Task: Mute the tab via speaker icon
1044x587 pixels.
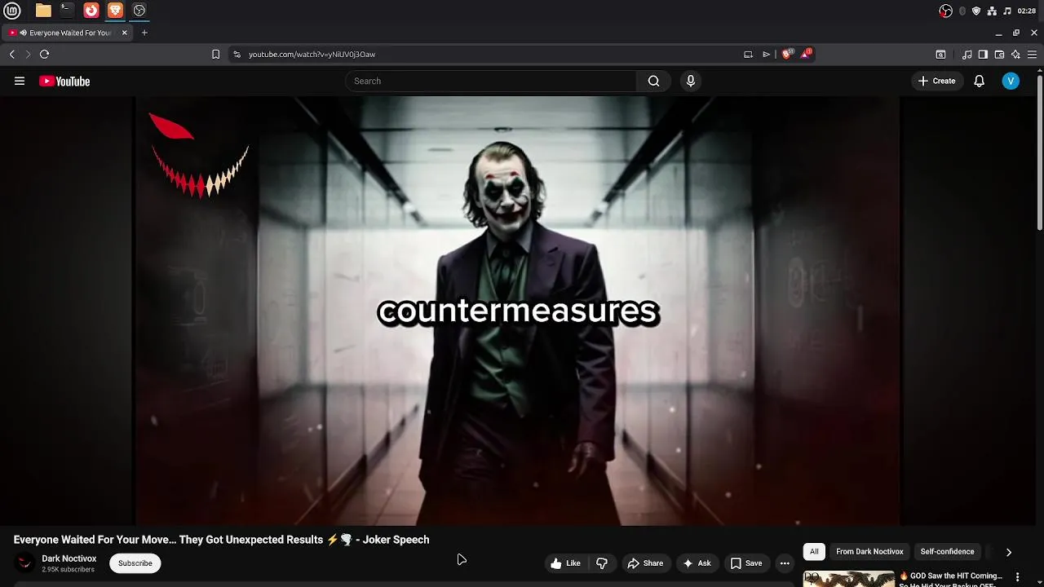Action: pyautogui.click(x=24, y=33)
